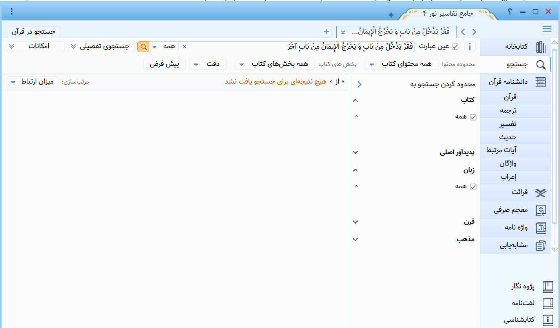Click the help question mark icon
This screenshot has width=560, height=328.
[509, 11]
